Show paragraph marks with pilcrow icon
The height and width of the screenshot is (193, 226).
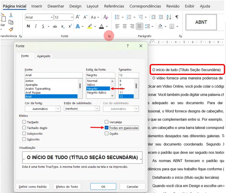pyautogui.click(x=177, y=17)
